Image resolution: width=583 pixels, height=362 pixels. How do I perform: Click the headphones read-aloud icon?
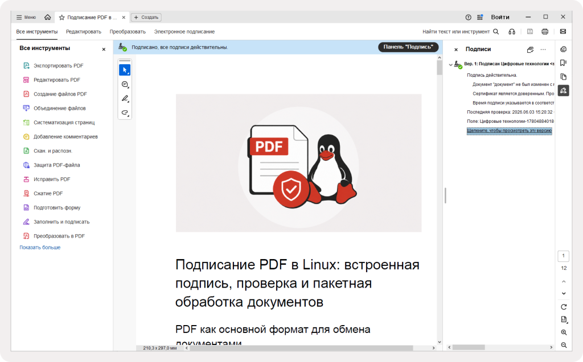[512, 32]
